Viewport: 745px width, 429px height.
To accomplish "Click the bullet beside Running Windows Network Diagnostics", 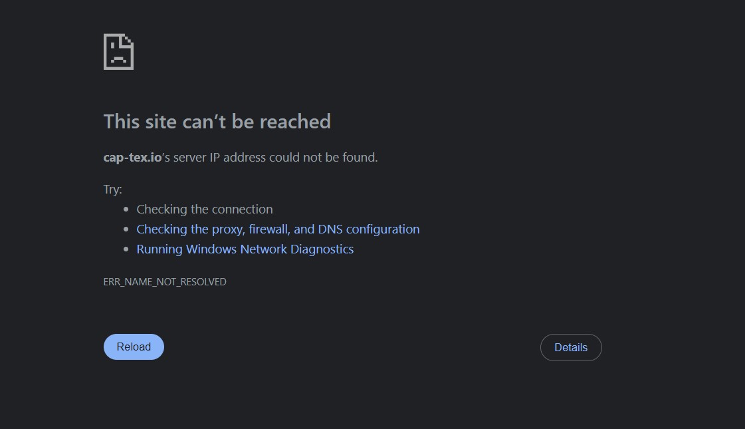I will click(126, 249).
